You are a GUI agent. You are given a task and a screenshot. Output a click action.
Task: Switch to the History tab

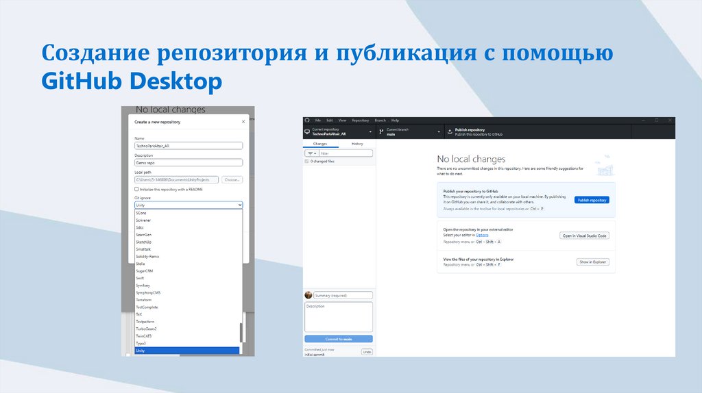point(357,144)
